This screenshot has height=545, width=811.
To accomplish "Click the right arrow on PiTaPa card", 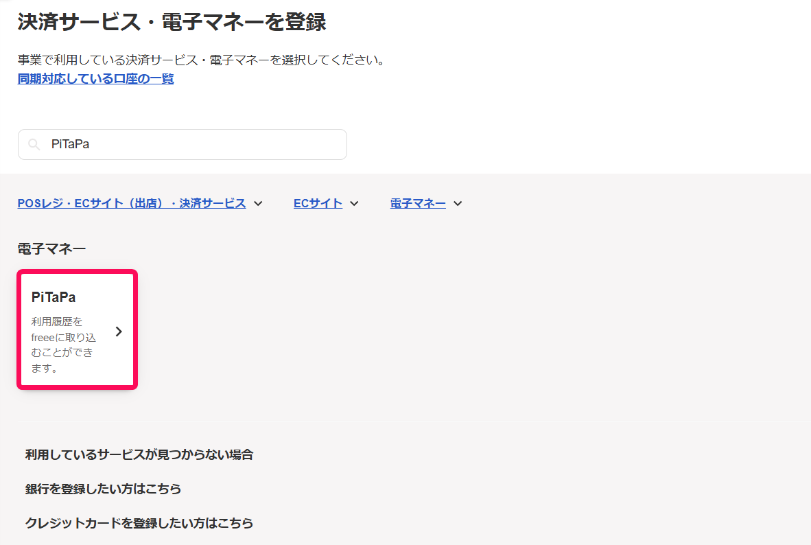I will click(119, 332).
